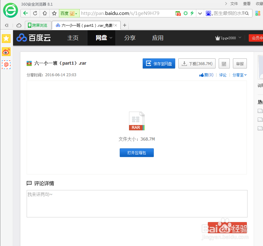The image size is (263, 246).
Task: Go to browser home page icon
Action: pyautogui.click(x=45, y=13)
